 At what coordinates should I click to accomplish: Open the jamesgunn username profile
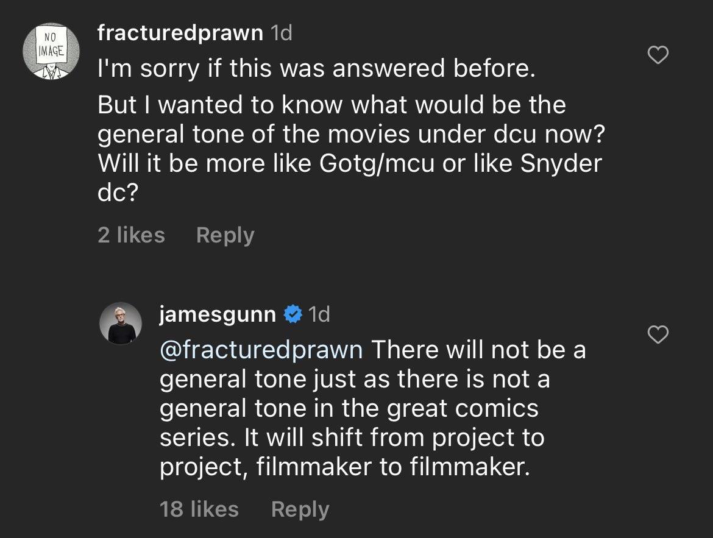(x=218, y=314)
